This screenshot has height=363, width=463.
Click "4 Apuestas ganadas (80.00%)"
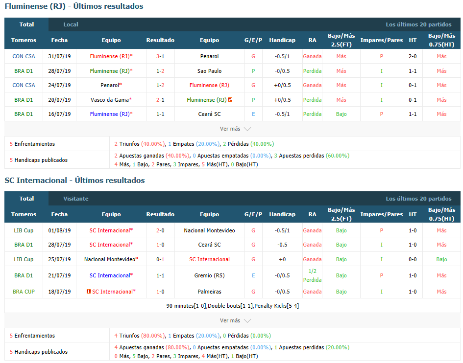[x=152, y=347]
